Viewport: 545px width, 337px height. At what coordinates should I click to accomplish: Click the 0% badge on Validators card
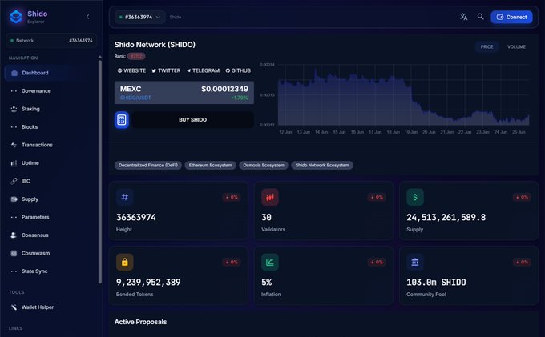click(x=377, y=197)
